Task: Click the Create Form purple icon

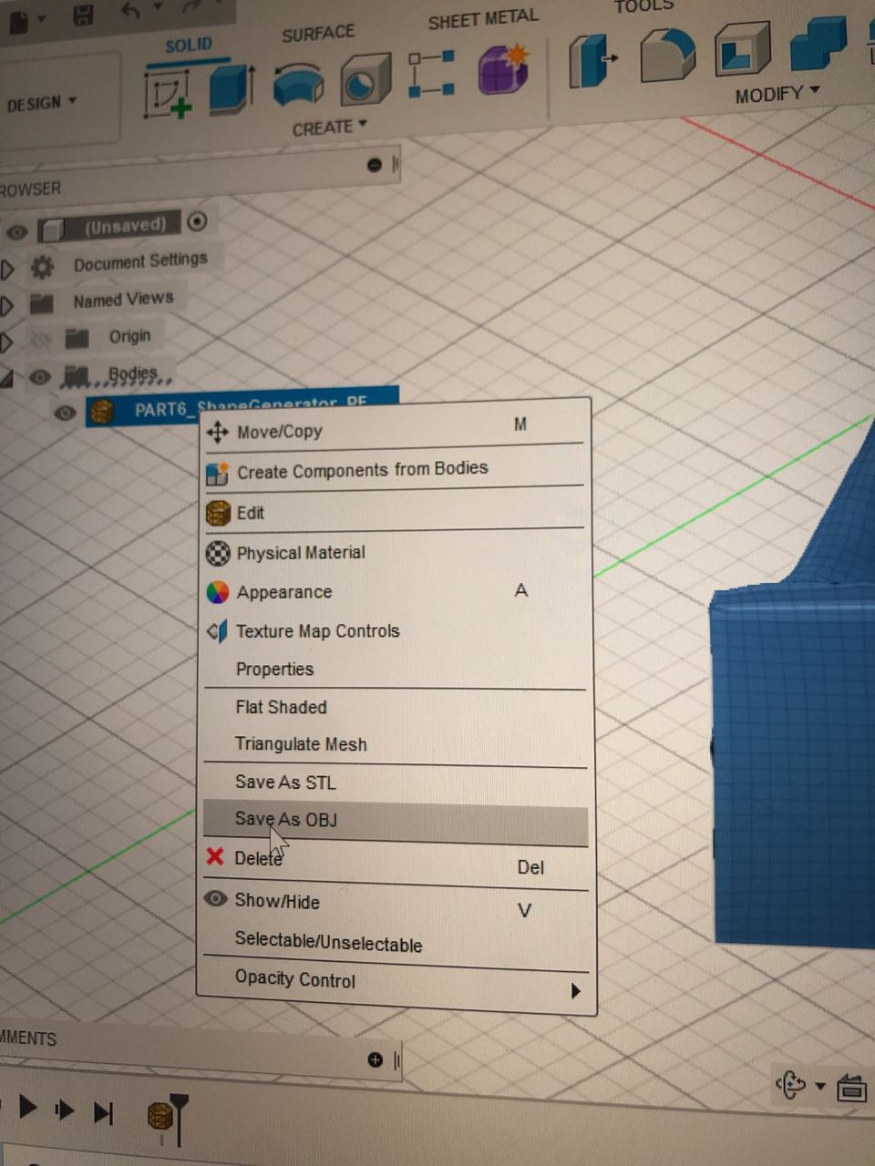Action: coord(504,69)
